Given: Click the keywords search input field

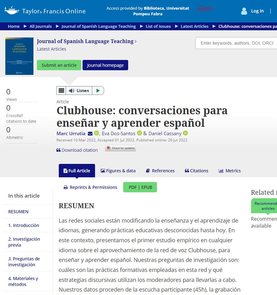Looking at the screenshot, I should pyautogui.click(x=236, y=43).
